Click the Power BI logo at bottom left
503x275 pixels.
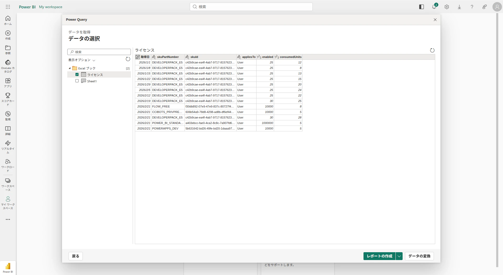(8, 268)
